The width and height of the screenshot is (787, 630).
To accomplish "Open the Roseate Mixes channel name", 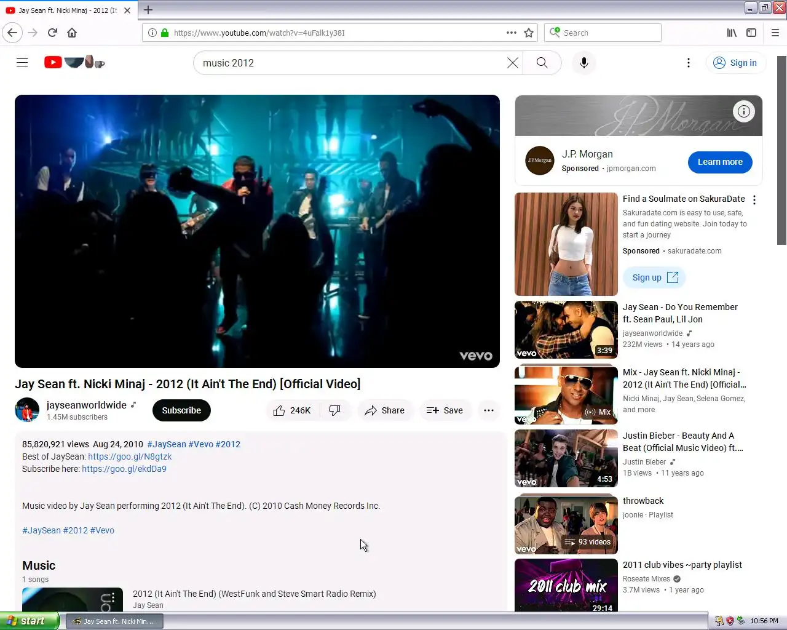I will [x=646, y=579].
